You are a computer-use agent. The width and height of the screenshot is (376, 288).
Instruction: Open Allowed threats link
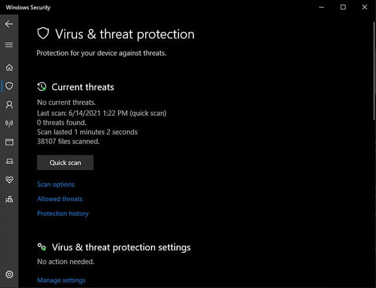coord(60,199)
